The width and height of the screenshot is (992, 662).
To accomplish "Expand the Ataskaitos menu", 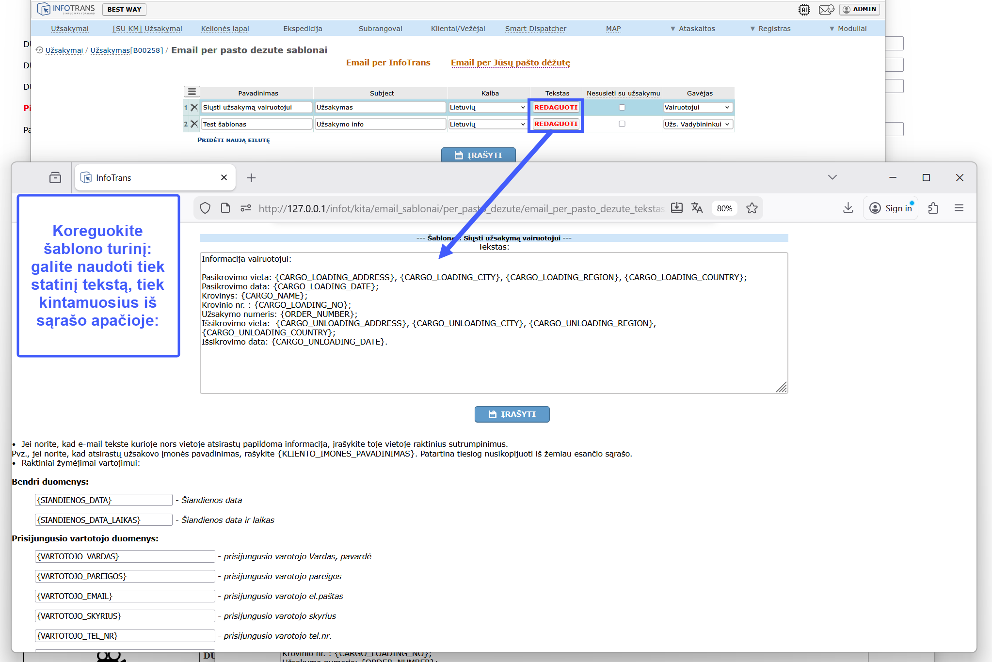I will tap(692, 29).
